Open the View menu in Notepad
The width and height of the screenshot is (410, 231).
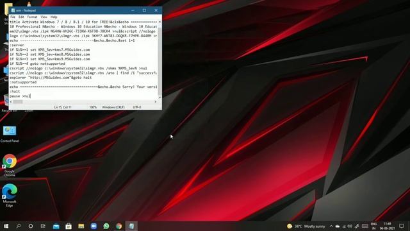tap(44, 17)
